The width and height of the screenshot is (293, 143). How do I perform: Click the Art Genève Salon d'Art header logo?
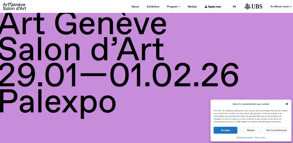[14, 6]
